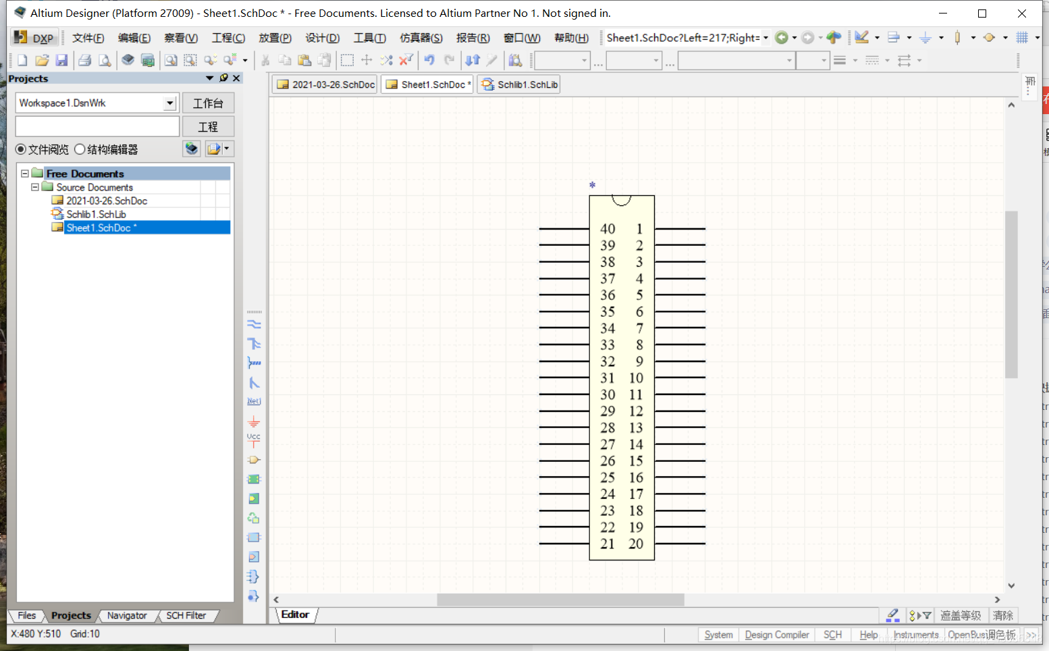Paste clipboard contents via toolbar icon
Viewport: 1049px width, 651px height.
click(304, 60)
